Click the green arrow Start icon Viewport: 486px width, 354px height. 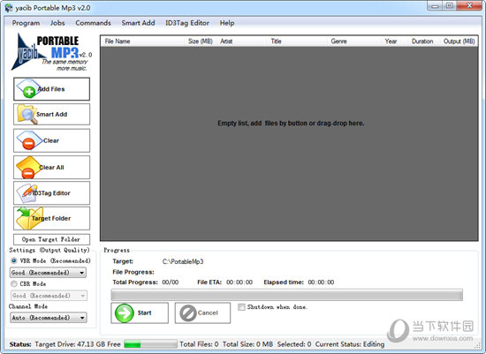125,313
